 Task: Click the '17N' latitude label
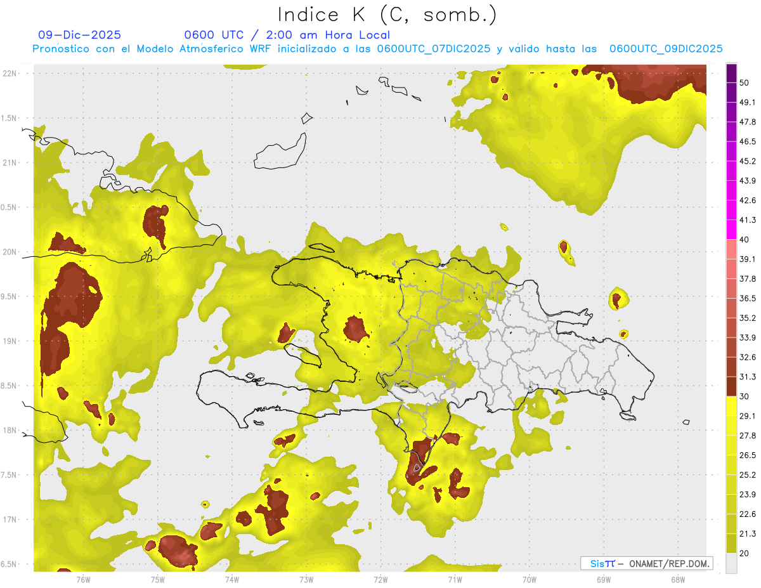pos(11,520)
